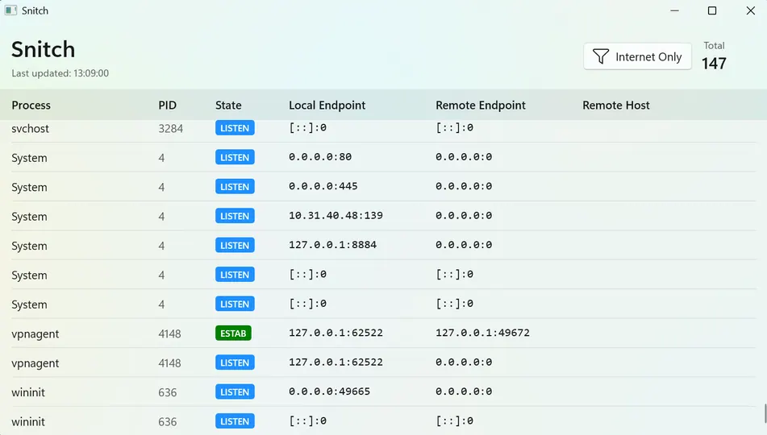This screenshot has width=767, height=435.
Task: Select wininit process in the 0.0.0.0:49665 row
Action: pyautogui.click(x=28, y=392)
